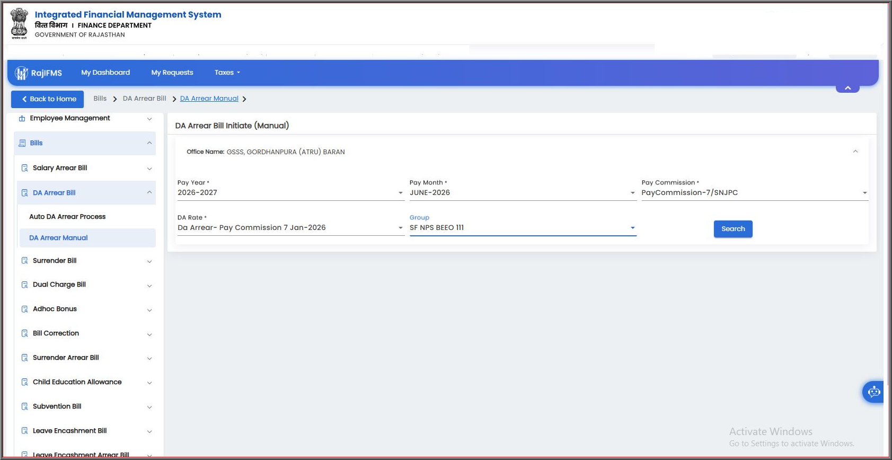Screen dimensions: 892x460
Task: Open the chatbot assistant icon
Action: click(x=873, y=392)
